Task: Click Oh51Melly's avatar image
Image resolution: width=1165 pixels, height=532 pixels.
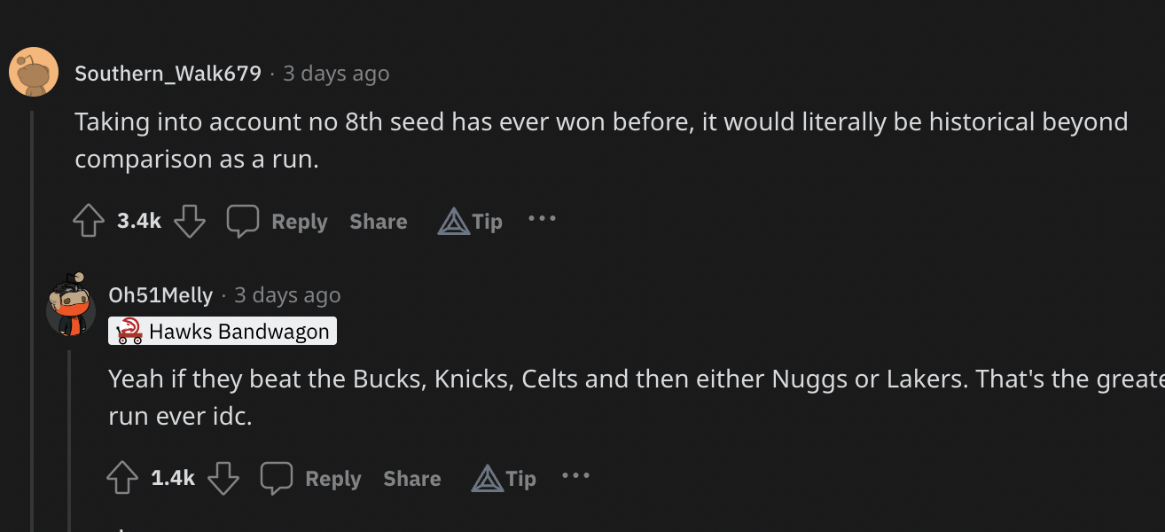Action: [x=71, y=306]
